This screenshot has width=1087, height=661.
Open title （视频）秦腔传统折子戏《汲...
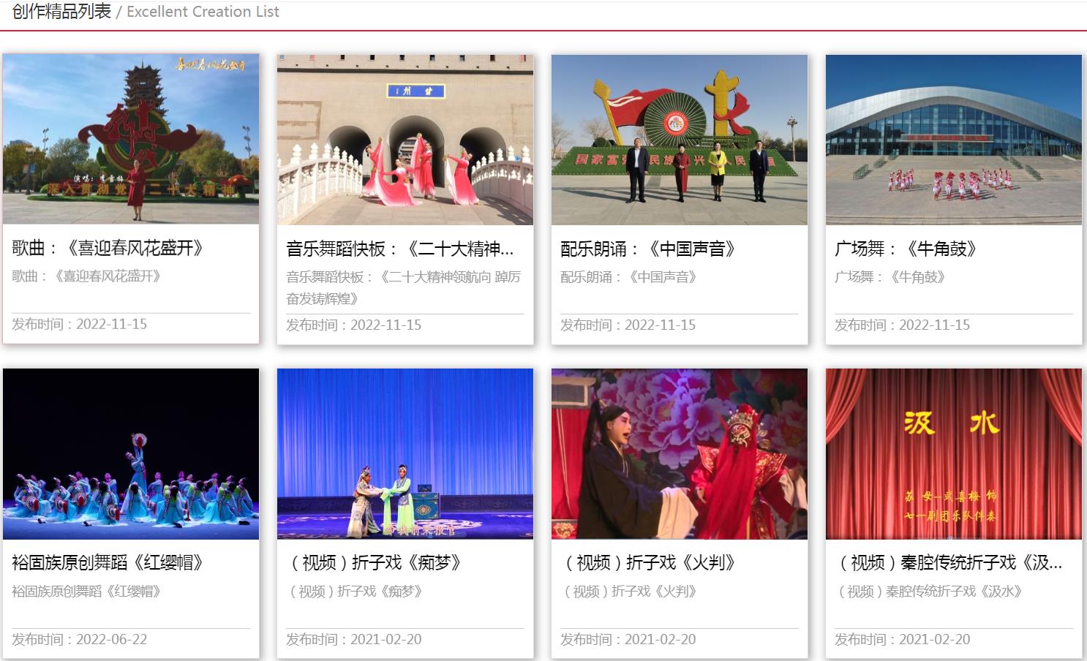point(951,562)
